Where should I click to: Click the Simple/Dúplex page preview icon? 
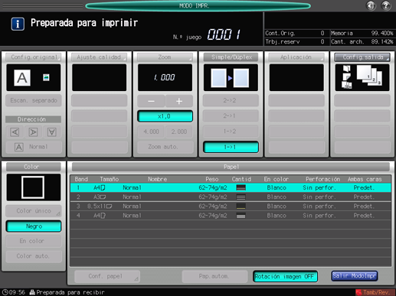pos(231,77)
